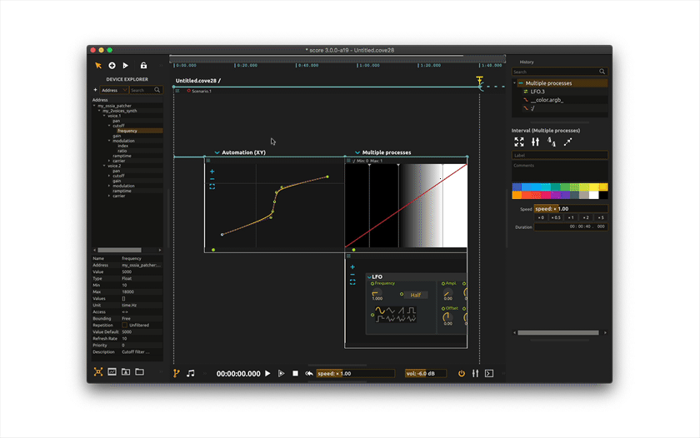Viewport: 700px width, 438px height.
Task: Collapse the Multiple processes interval chevron
Action: tap(357, 152)
